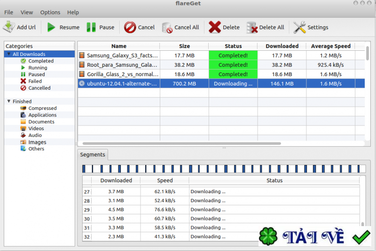Sort downloads by Size column header
The width and height of the screenshot is (376, 251).
pos(184,46)
